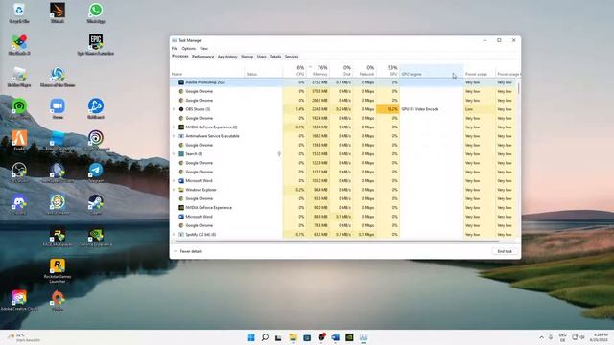Viewport: 614px width, 345px height.
Task: Click the OBS Studio process icon
Action: click(x=181, y=109)
